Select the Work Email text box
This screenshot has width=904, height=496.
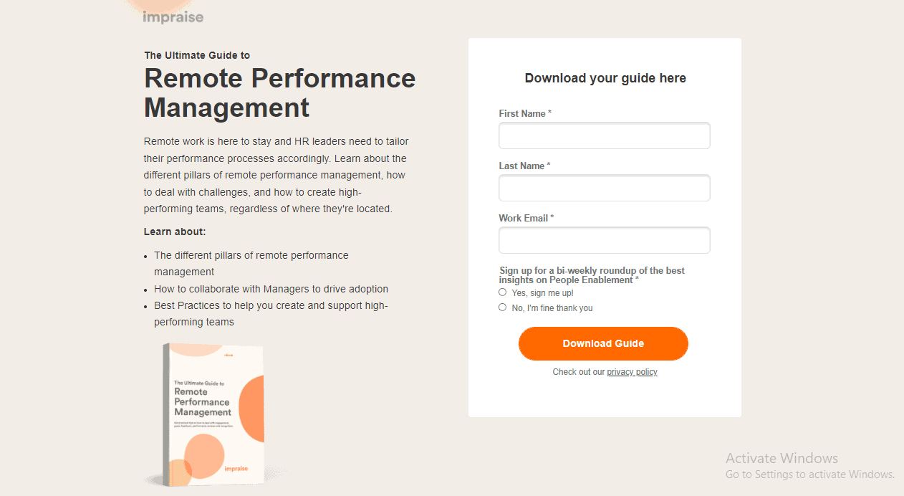click(604, 240)
